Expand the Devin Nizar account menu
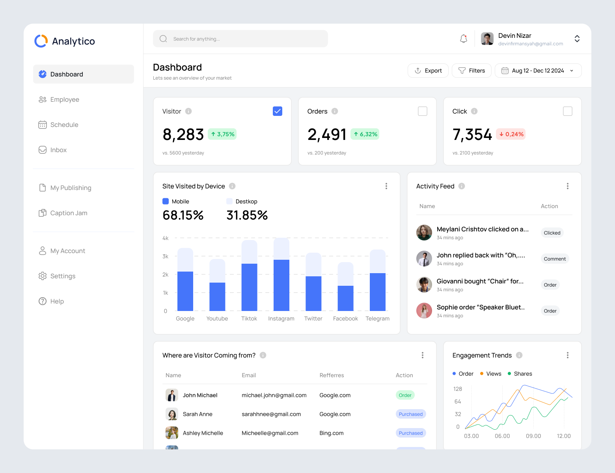Viewport: 615px width, 473px height. pyautogui.click(x=577, y=39)
